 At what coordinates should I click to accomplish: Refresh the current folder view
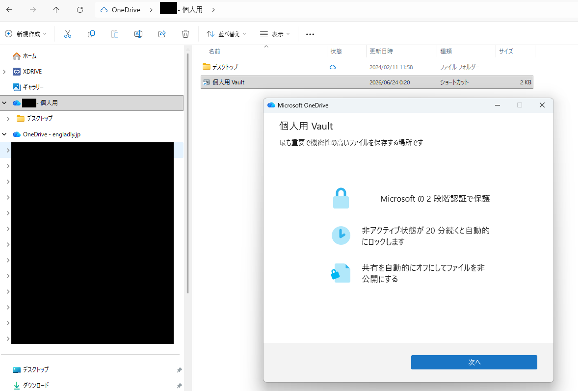(80, 10)
